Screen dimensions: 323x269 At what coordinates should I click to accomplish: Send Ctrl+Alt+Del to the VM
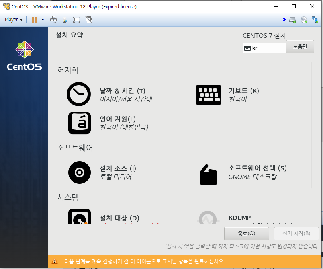tap(53, 20)
